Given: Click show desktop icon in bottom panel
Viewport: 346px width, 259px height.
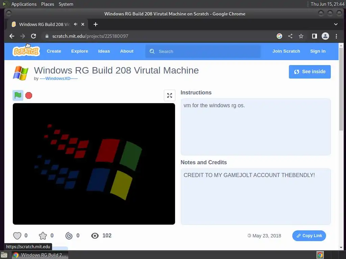Looking at the screenshot, I should pos(4,255).
